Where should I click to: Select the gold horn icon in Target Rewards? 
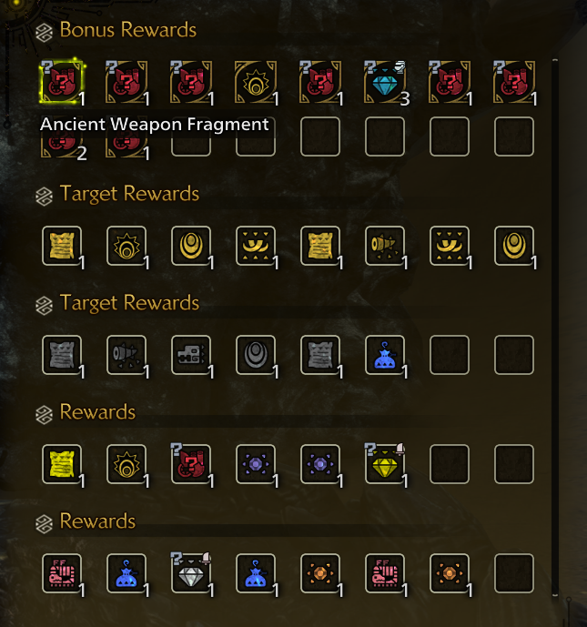pyautogui.click(x=384, y=246)
